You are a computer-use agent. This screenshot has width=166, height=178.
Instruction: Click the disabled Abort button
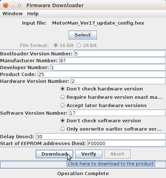pyautogui.click(x=117, y=154)
